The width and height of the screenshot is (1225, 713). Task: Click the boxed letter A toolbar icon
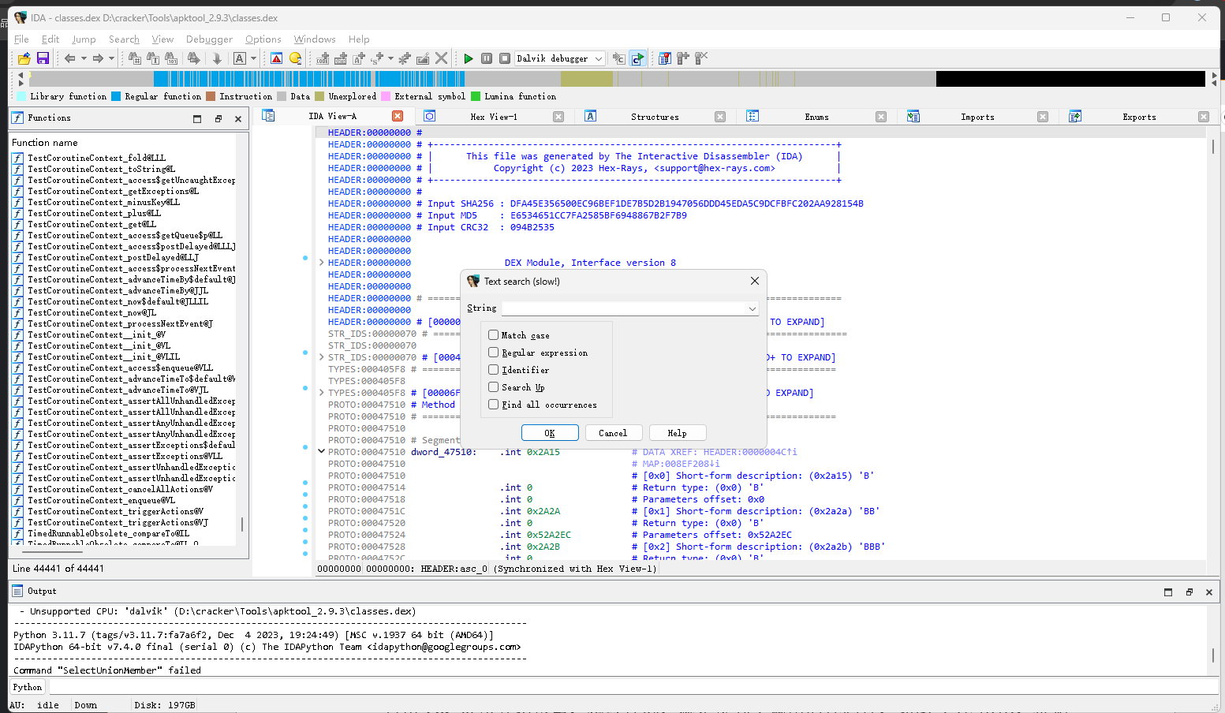coord(240,58)
